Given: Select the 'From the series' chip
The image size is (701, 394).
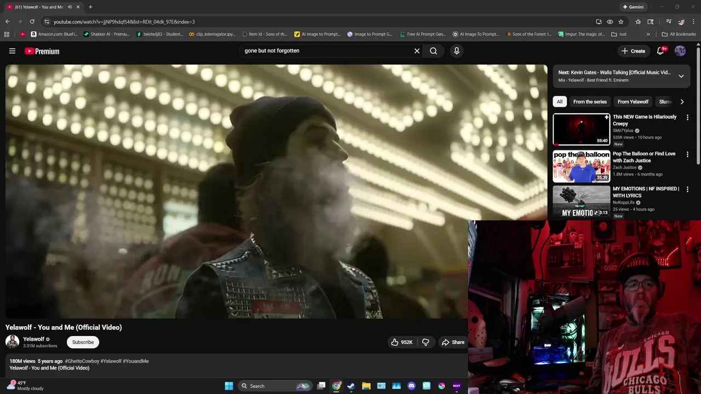Looking at the screenshot, I should pyautogui.click(x=590, y=102).
